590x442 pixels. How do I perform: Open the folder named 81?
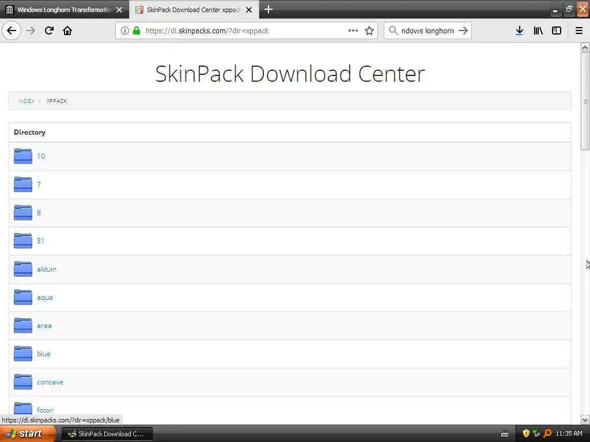41,241
